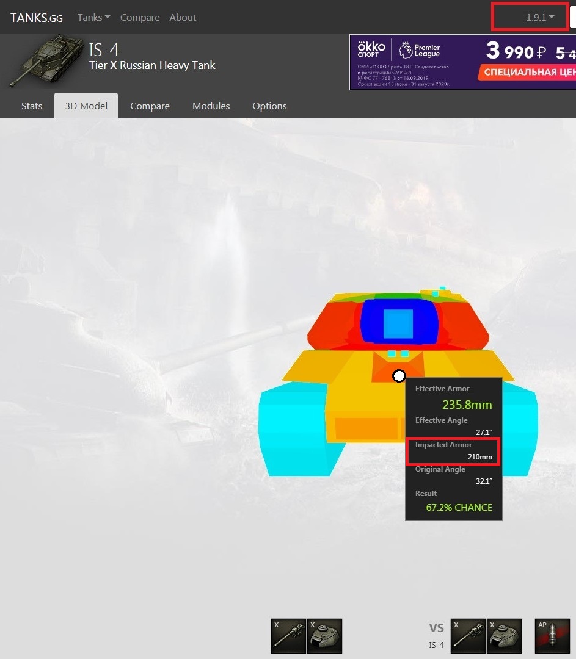
Task: Click the VS IS-4 opponent tank label
Action: (436, 636)
